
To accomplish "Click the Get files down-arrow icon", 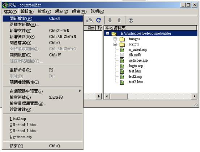I will click(x=110, y=20).
